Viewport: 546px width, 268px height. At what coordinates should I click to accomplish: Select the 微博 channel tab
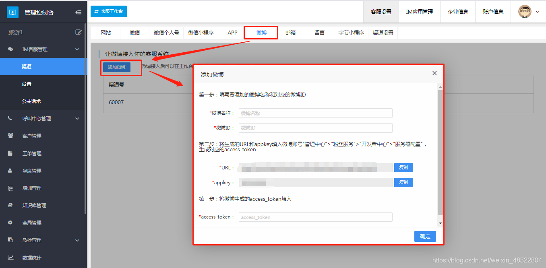(261, 33)
